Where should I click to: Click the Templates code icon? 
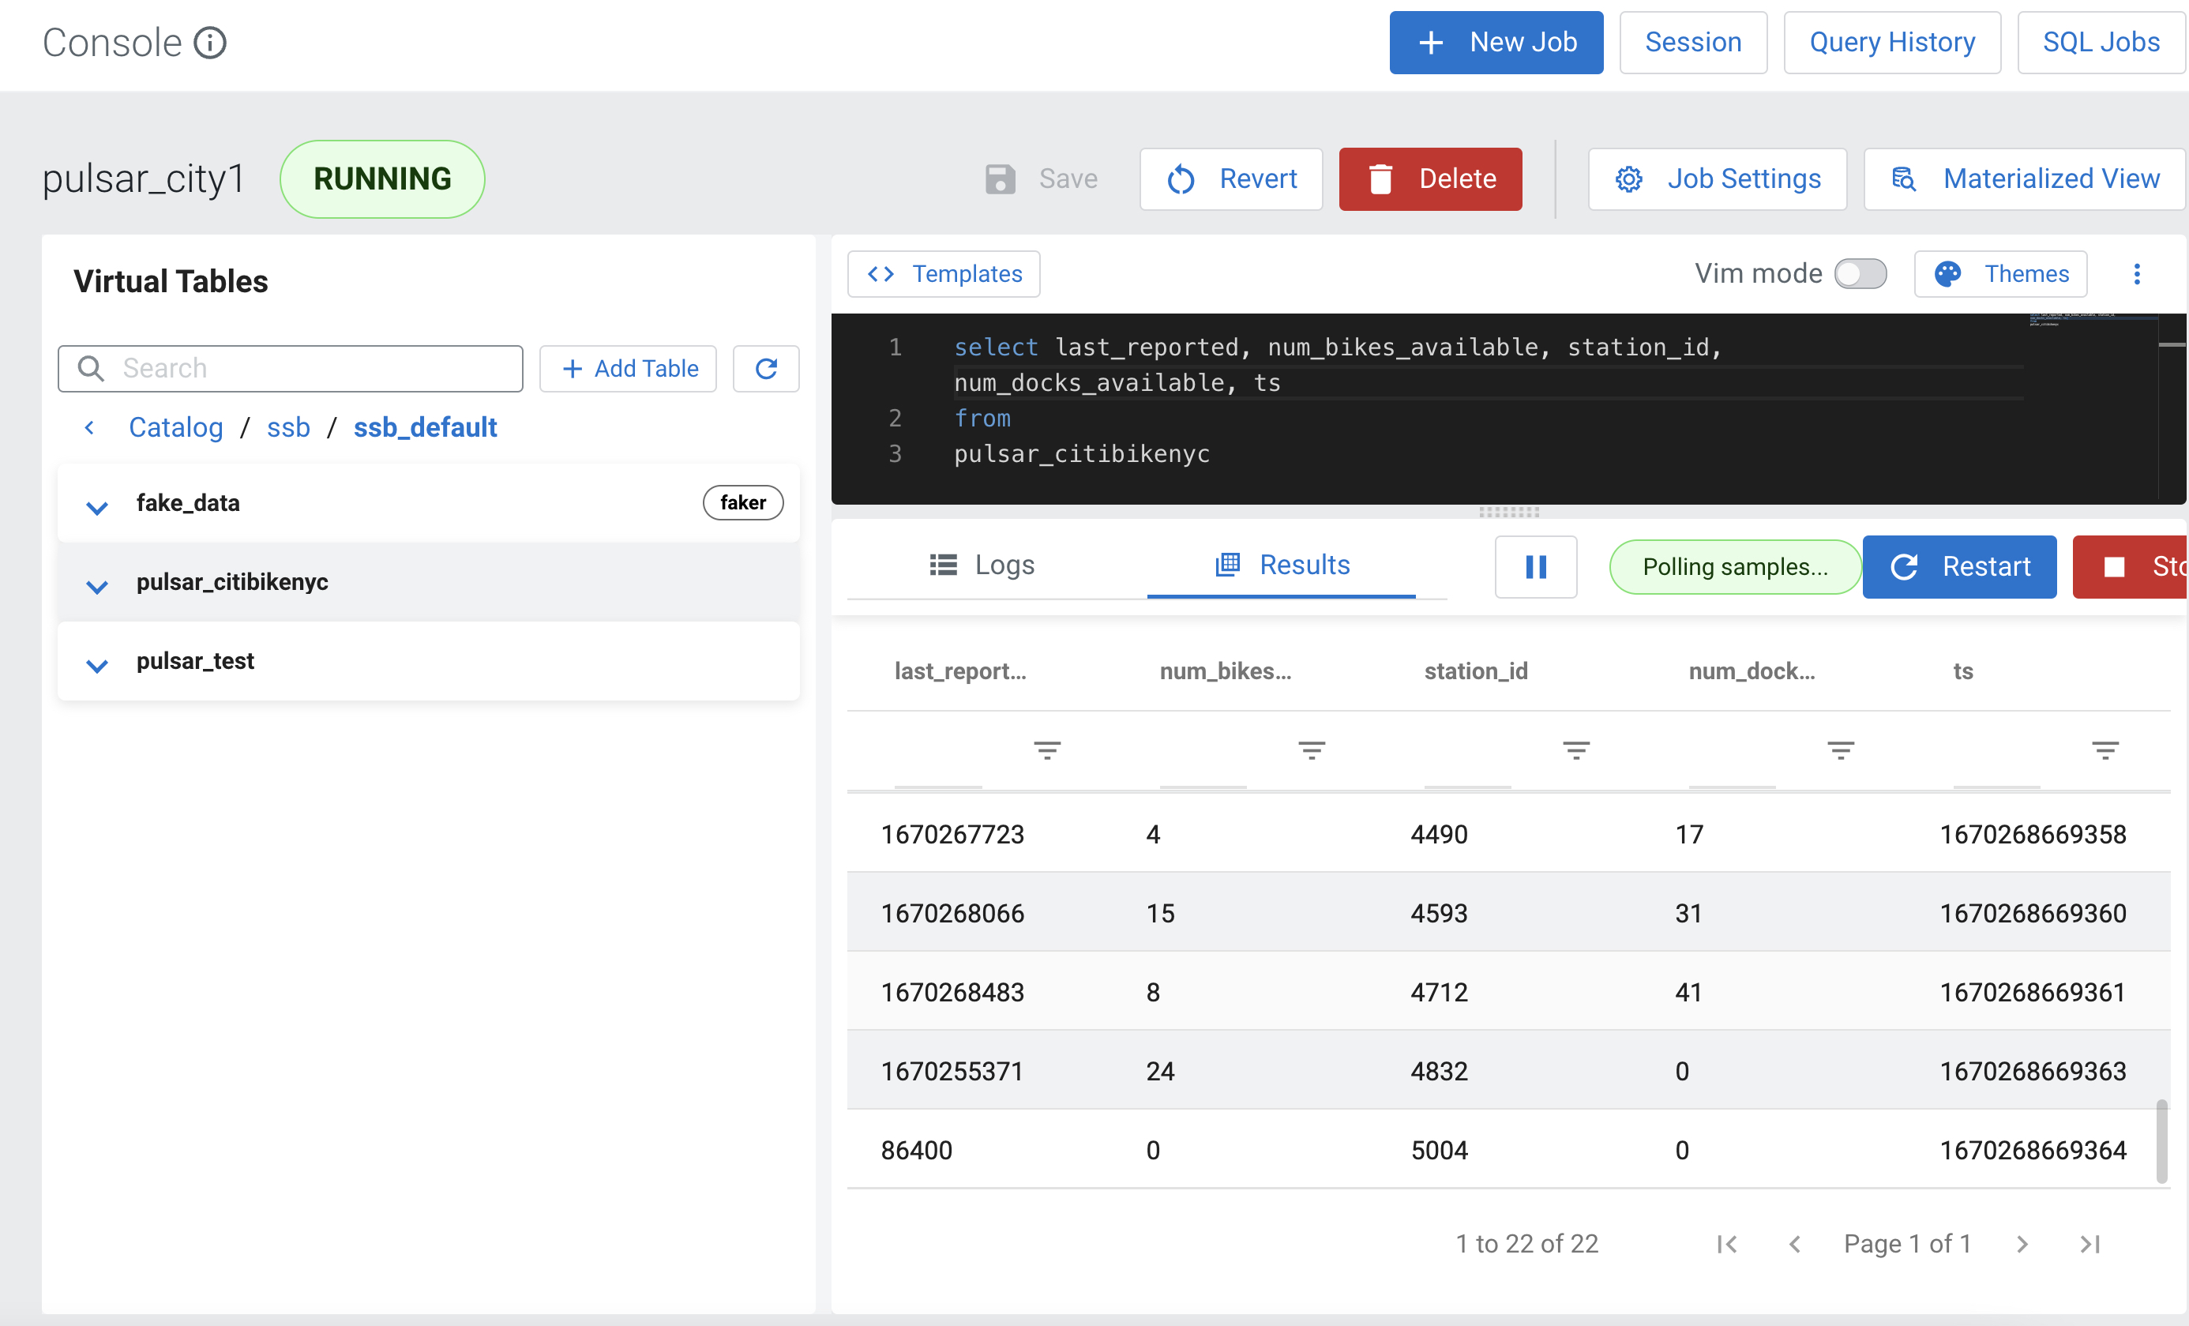tap(880, 274)
